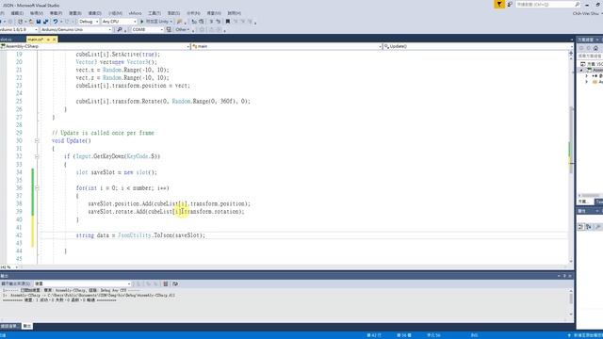Open the Other dropdown in vMicro toolbar

pos(182,29)
